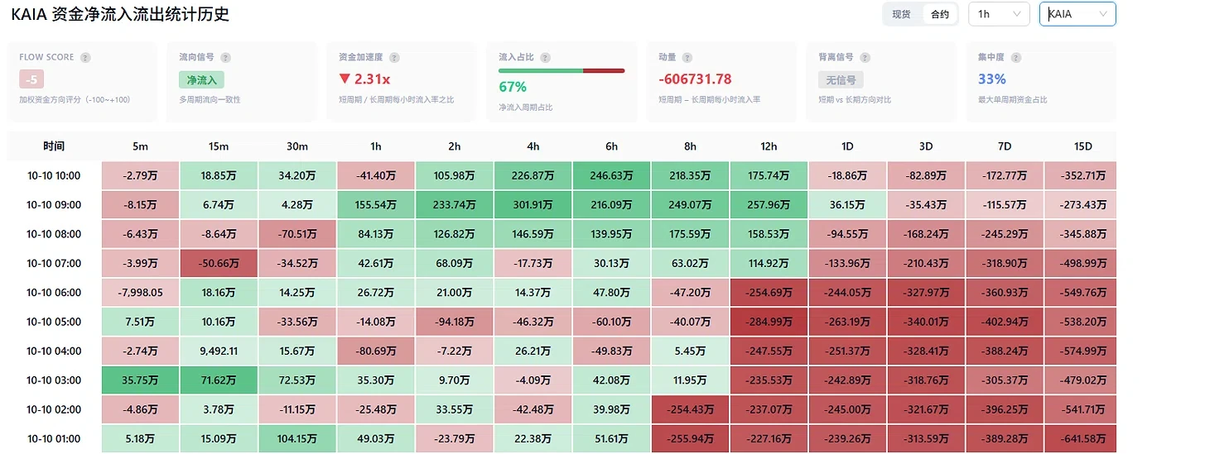Click the -255.94万 cell in the 8h column
This screenshot has width=1205, height=454.
tap(690, 439)
